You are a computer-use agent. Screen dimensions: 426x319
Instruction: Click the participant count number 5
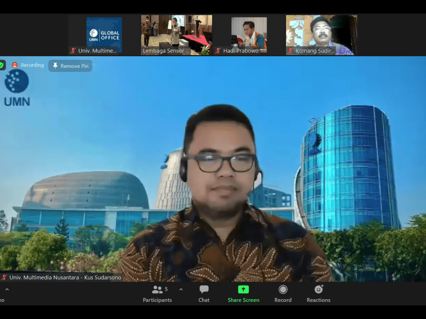pyautogui.click(x=166, y=289)
